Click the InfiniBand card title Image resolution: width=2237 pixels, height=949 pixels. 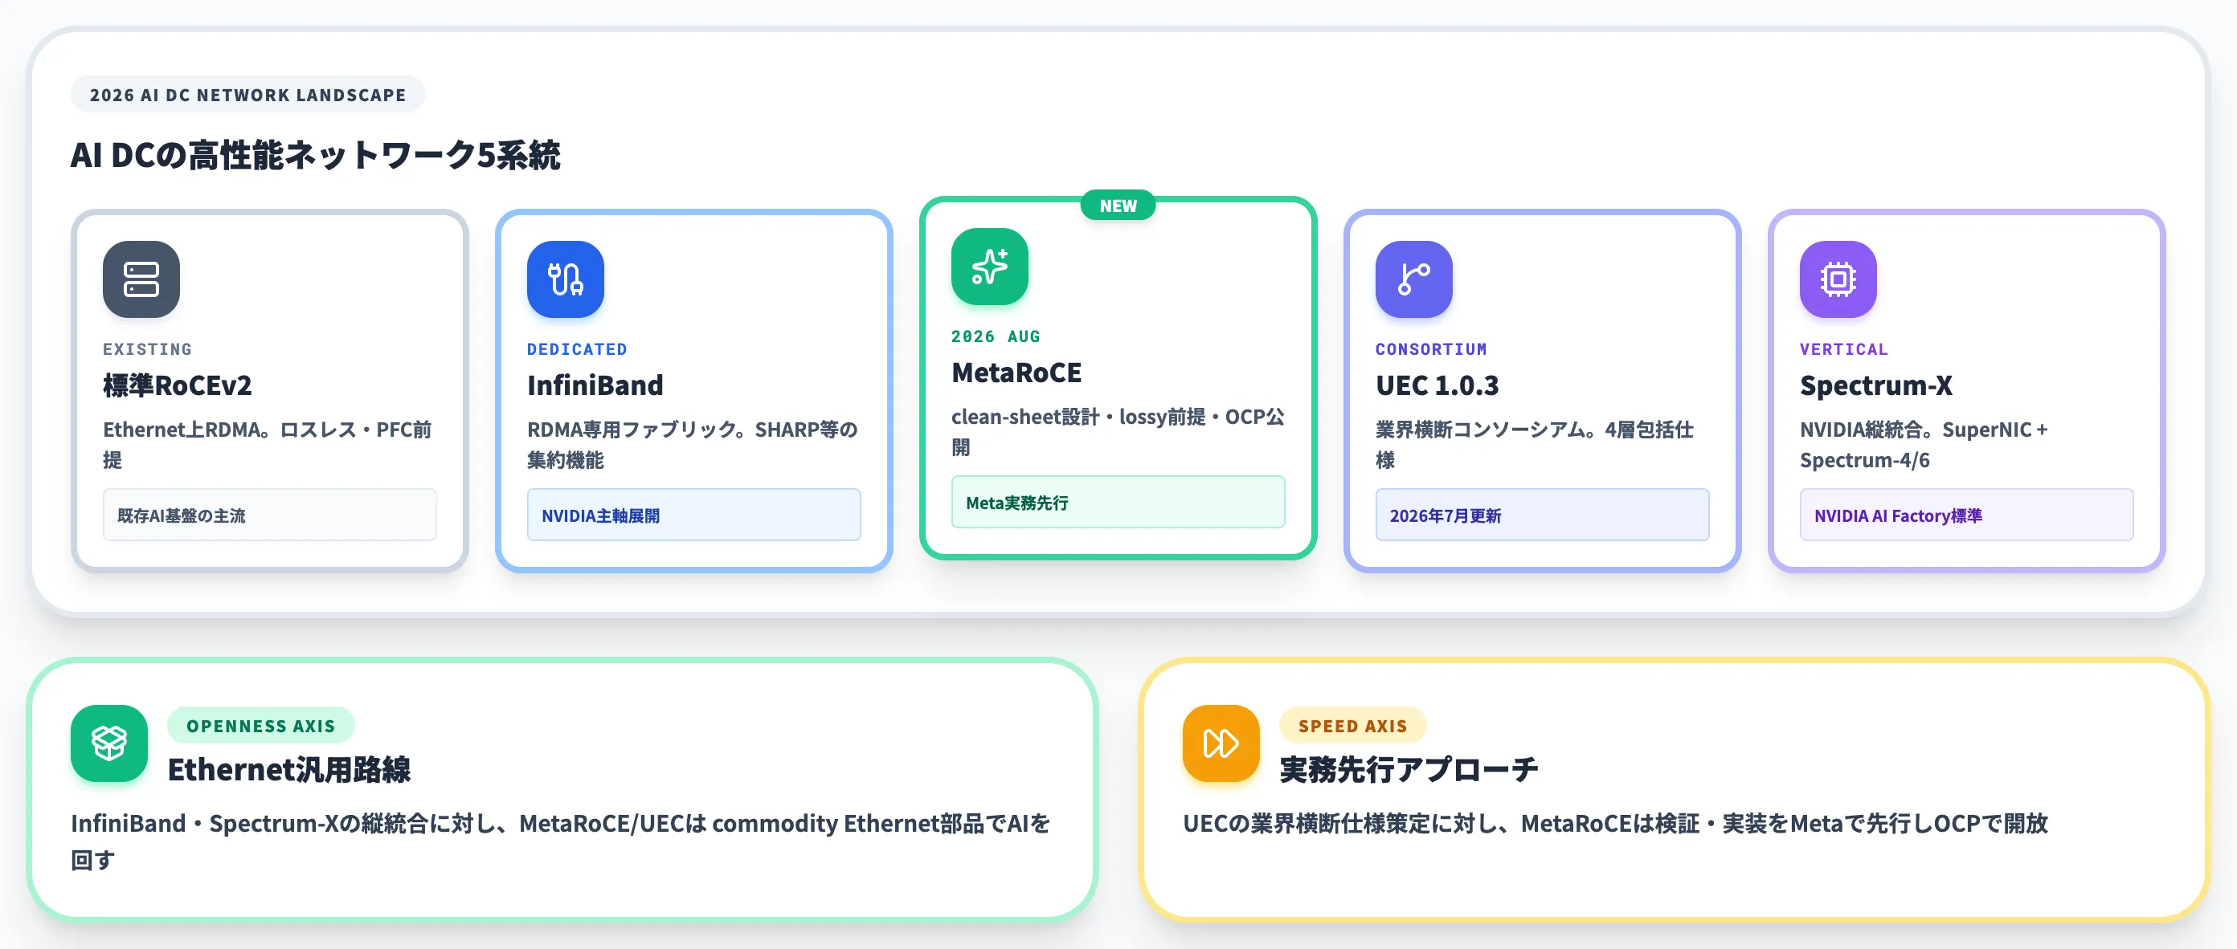pos(595,385)
